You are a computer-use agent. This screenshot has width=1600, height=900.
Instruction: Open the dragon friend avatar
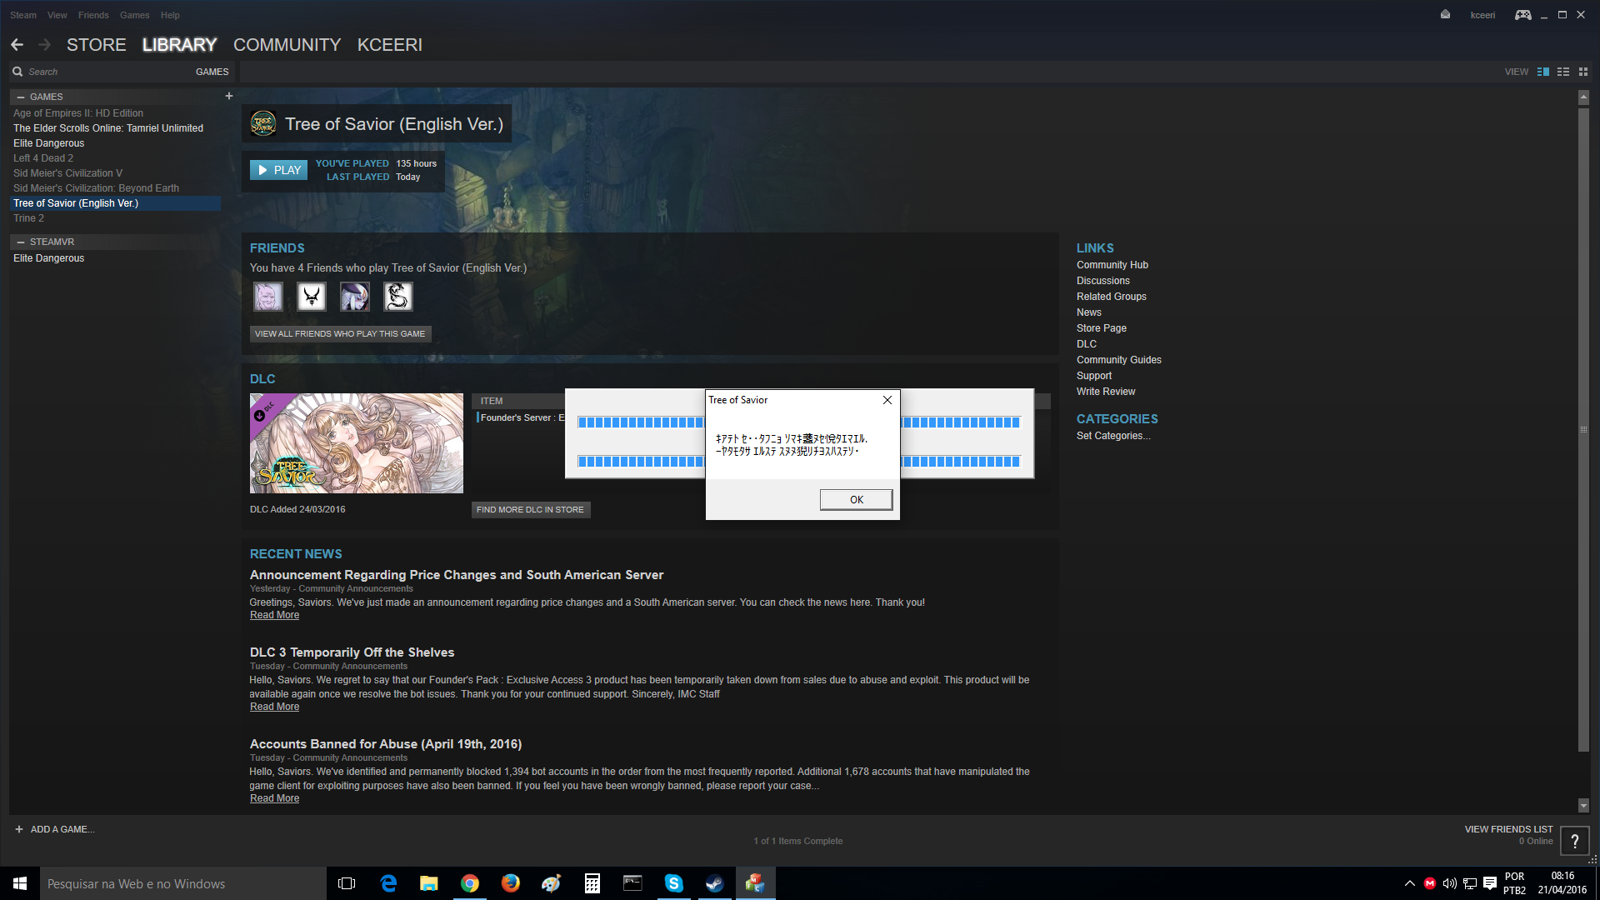(x=397, y=297)
